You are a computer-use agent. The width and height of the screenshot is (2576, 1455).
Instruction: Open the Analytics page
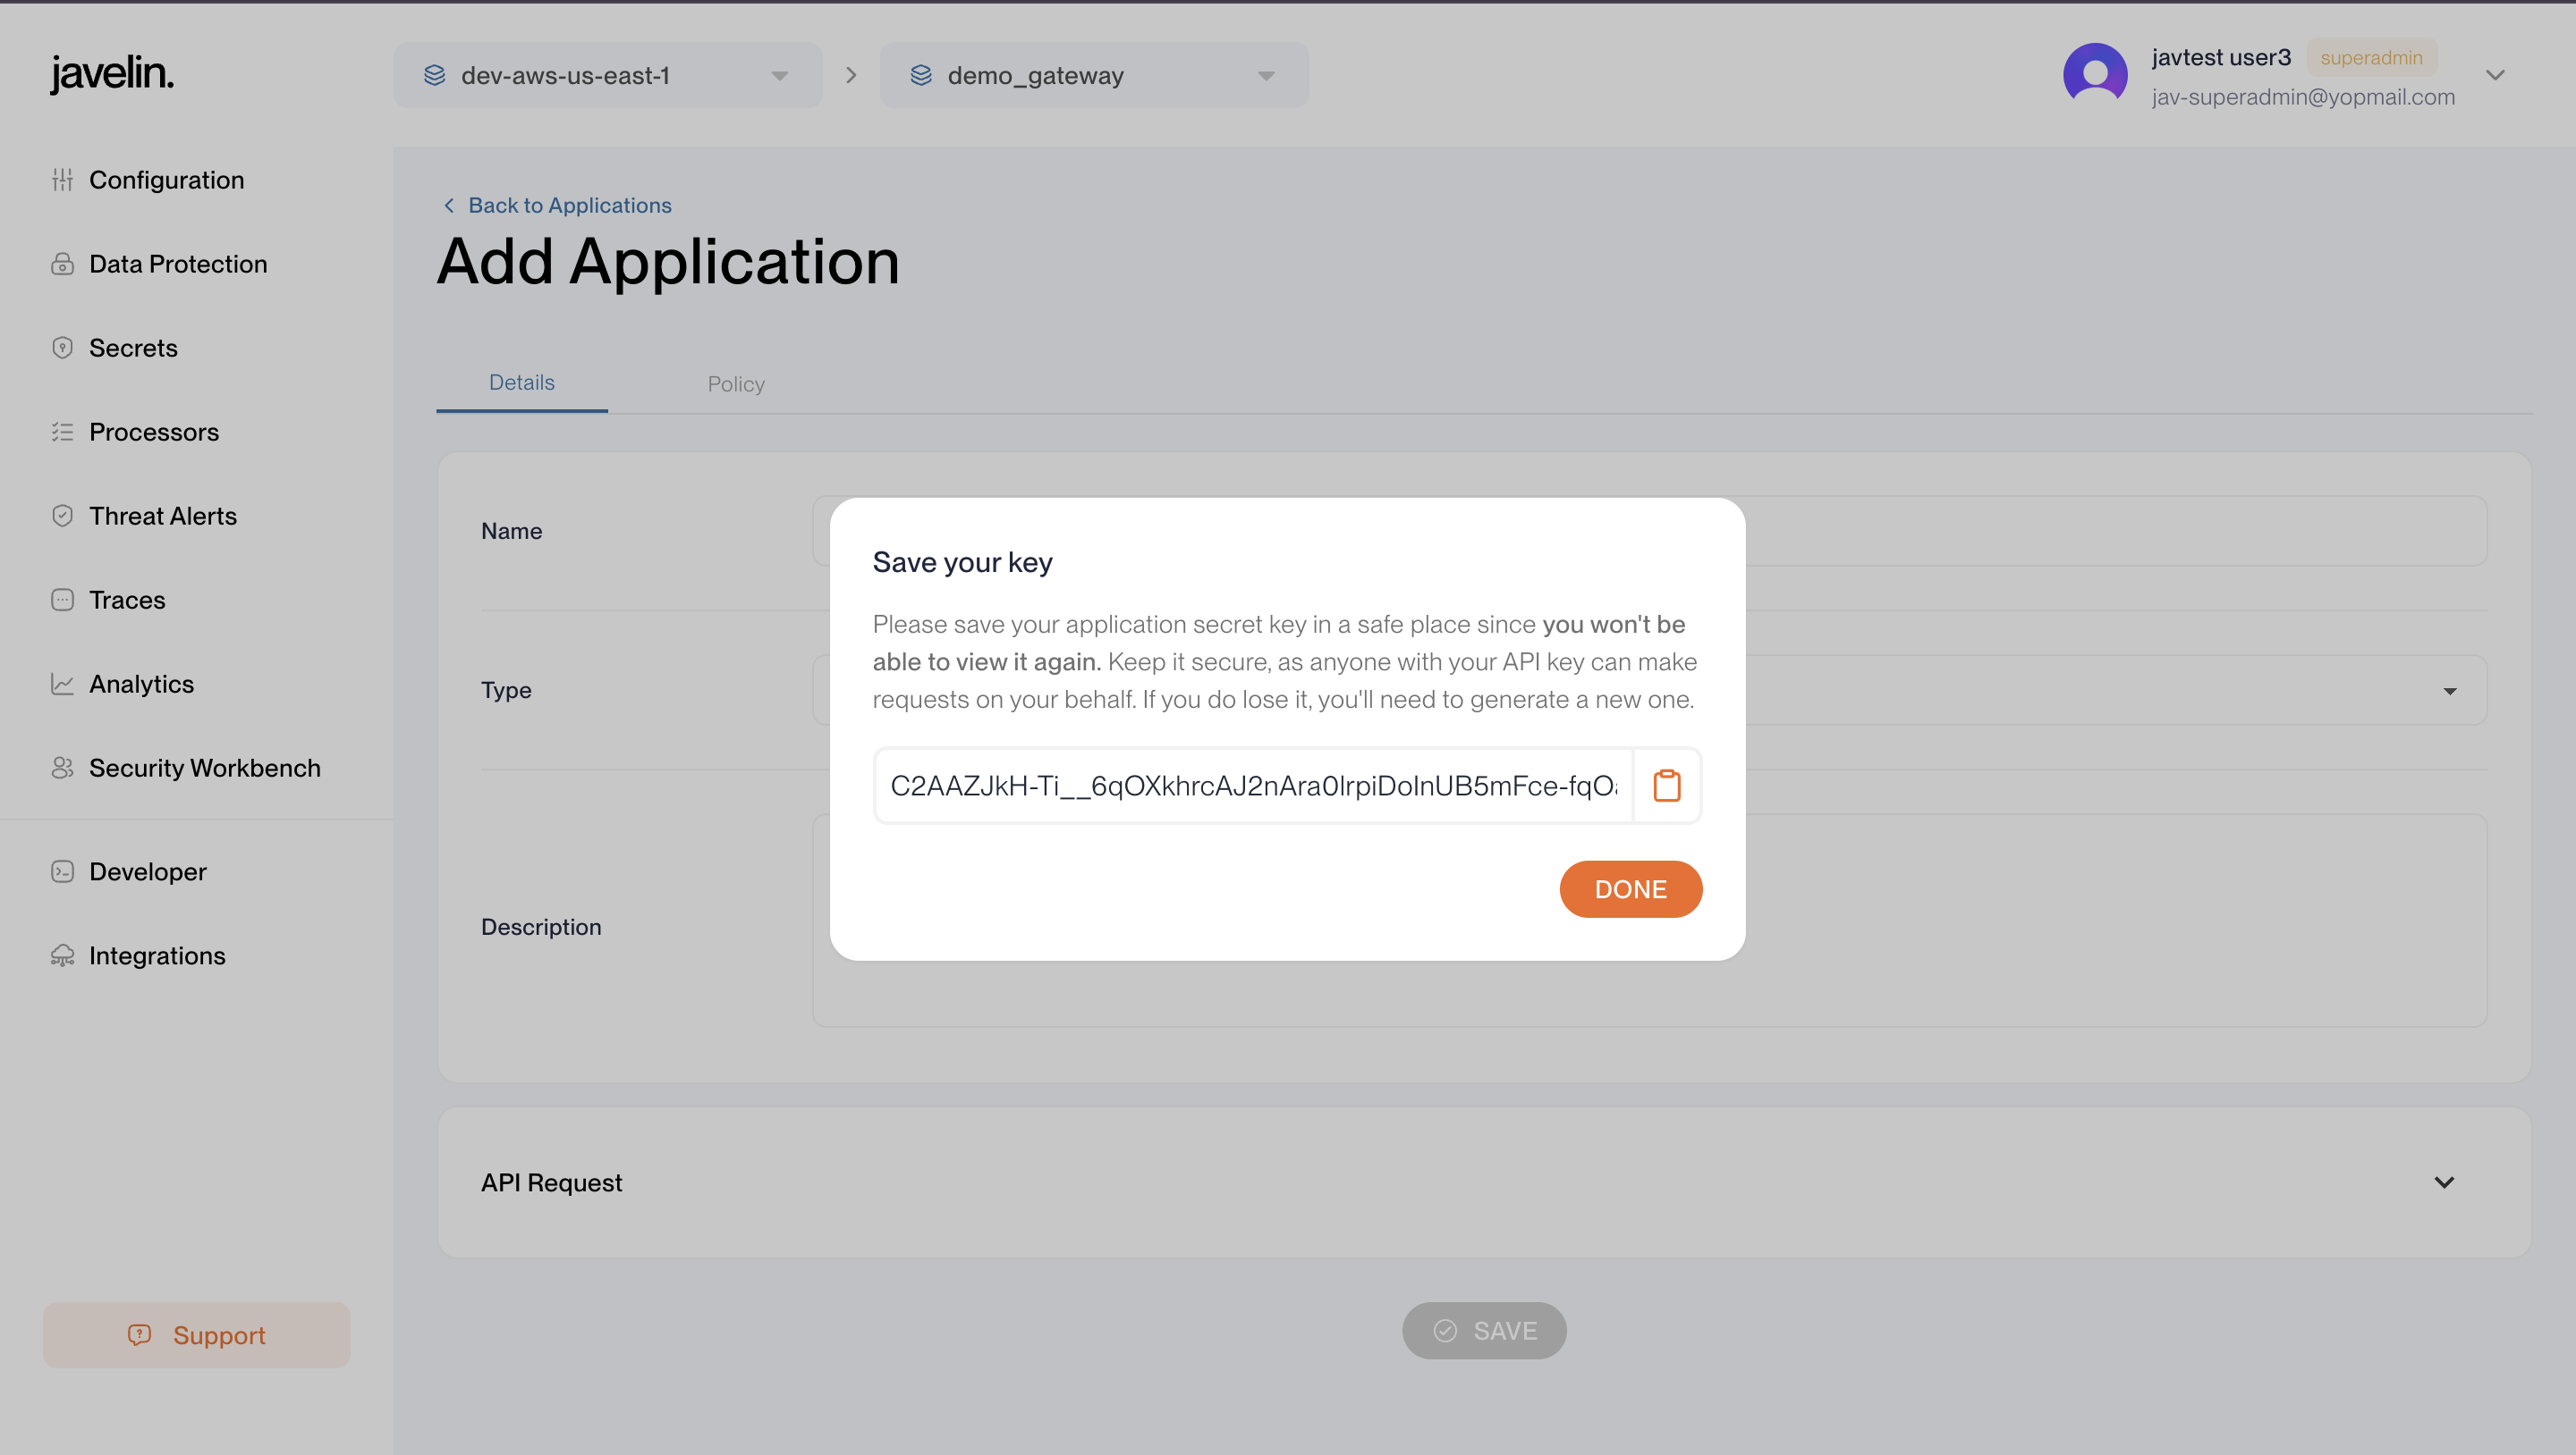click(141, 684)
